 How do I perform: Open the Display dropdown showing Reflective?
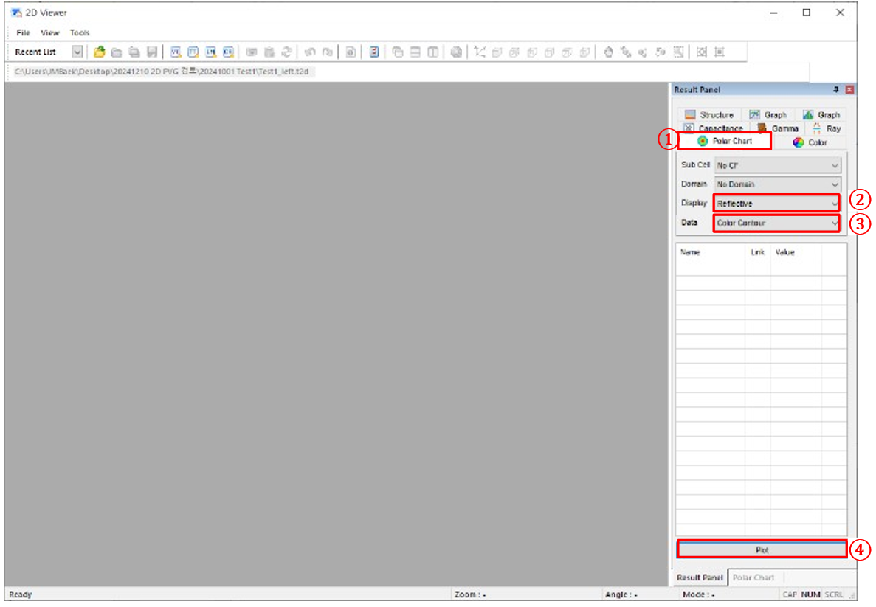(x=776, y=203)
